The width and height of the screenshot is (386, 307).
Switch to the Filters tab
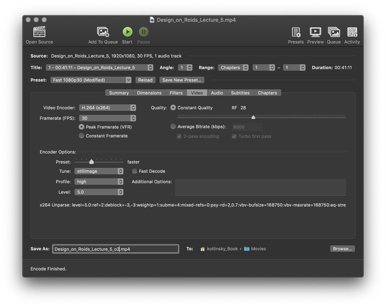176,93
